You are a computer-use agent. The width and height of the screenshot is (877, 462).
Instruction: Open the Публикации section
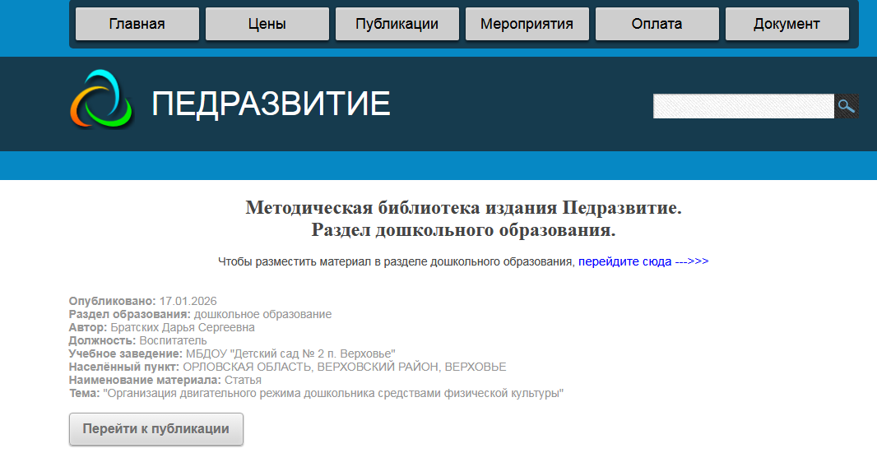(x=397, y=24)
